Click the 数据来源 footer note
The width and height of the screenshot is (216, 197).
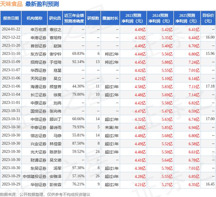(45, 194)
